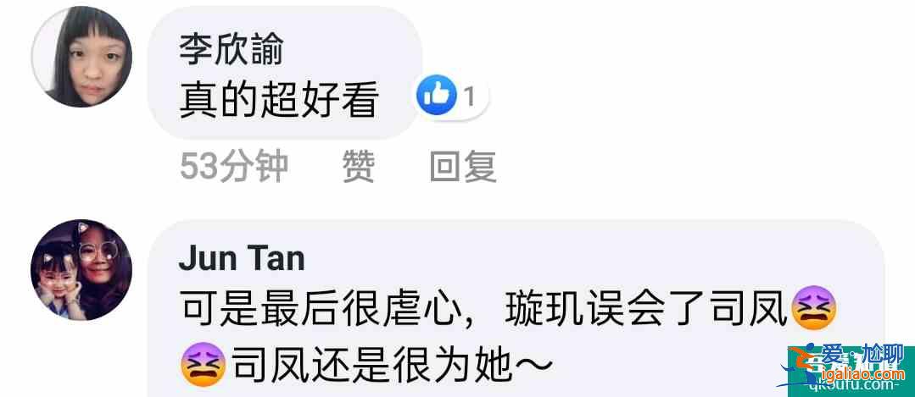Click the 爱·尬聊 watermark title
Image resolution: width=915 pixels, height=397 pixels.
(x=864, y=353)
